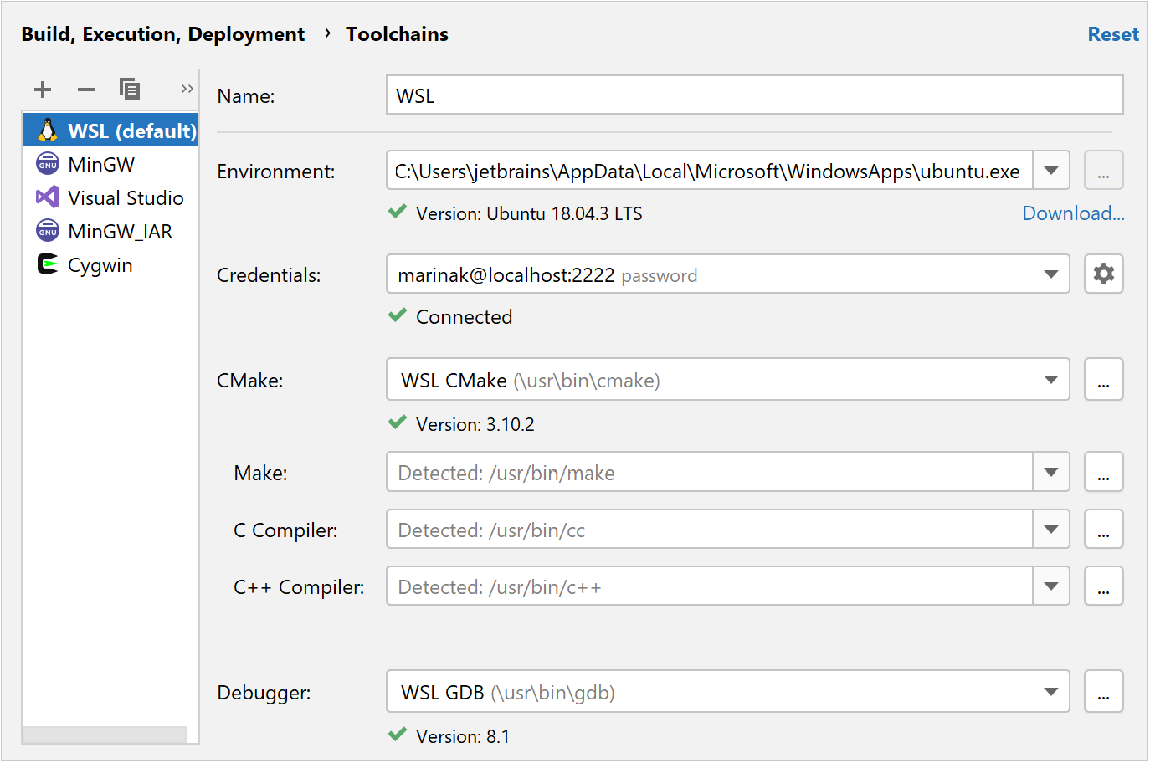Browse for Debugger executable
Image resolution: width=1150 pixels, height=763 pixels.
(1104, 691)
